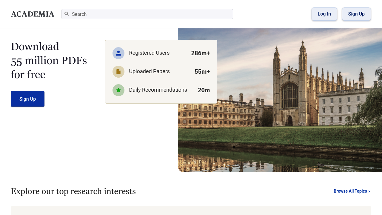Click the blue Sign Up button under headline

27,99
